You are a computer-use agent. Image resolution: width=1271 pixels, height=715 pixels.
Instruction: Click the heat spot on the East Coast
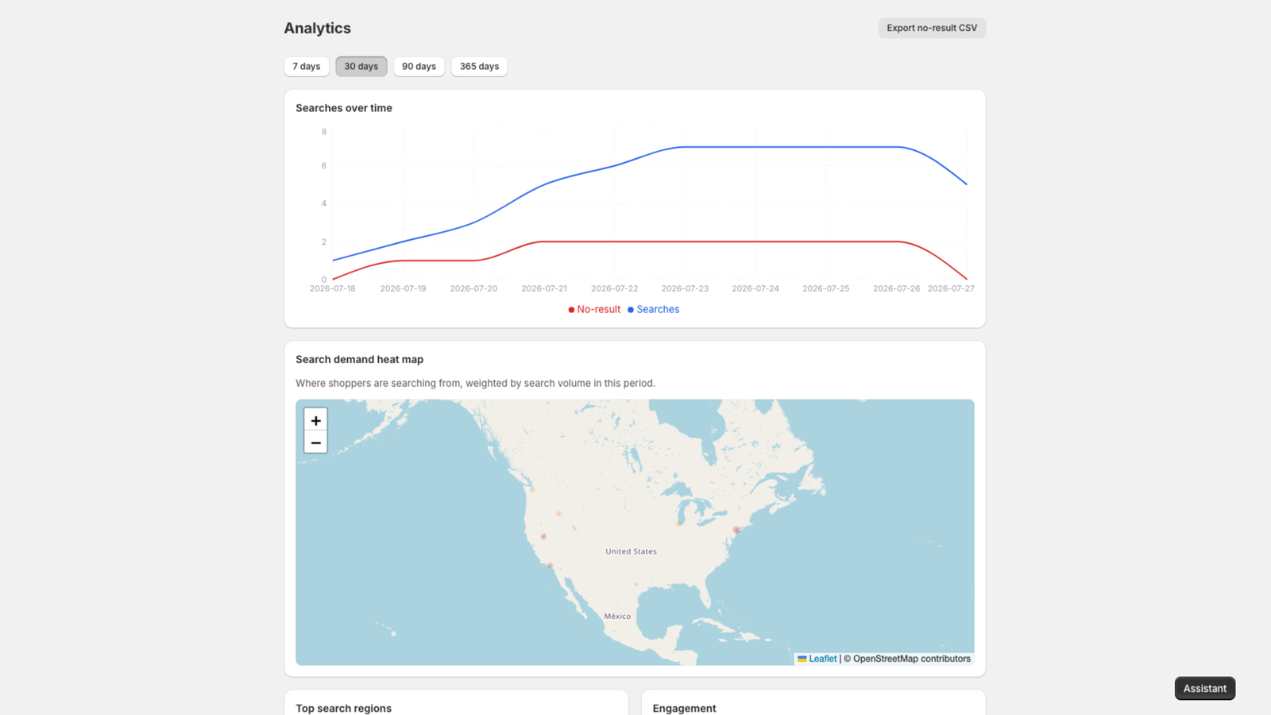[x=736, y=530]
